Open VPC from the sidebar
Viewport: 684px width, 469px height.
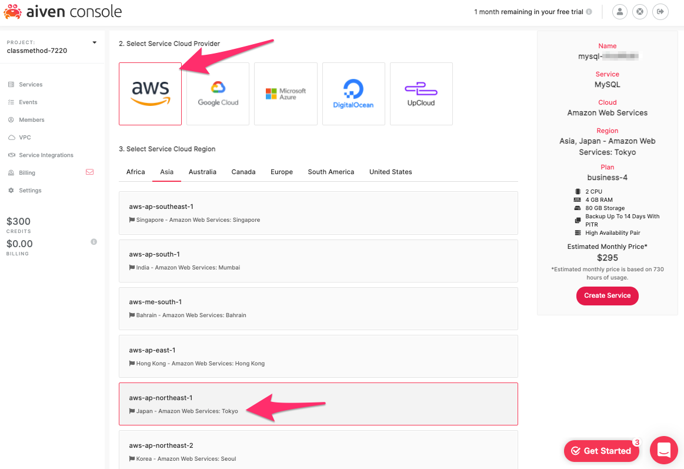click(x=25, y=137)
